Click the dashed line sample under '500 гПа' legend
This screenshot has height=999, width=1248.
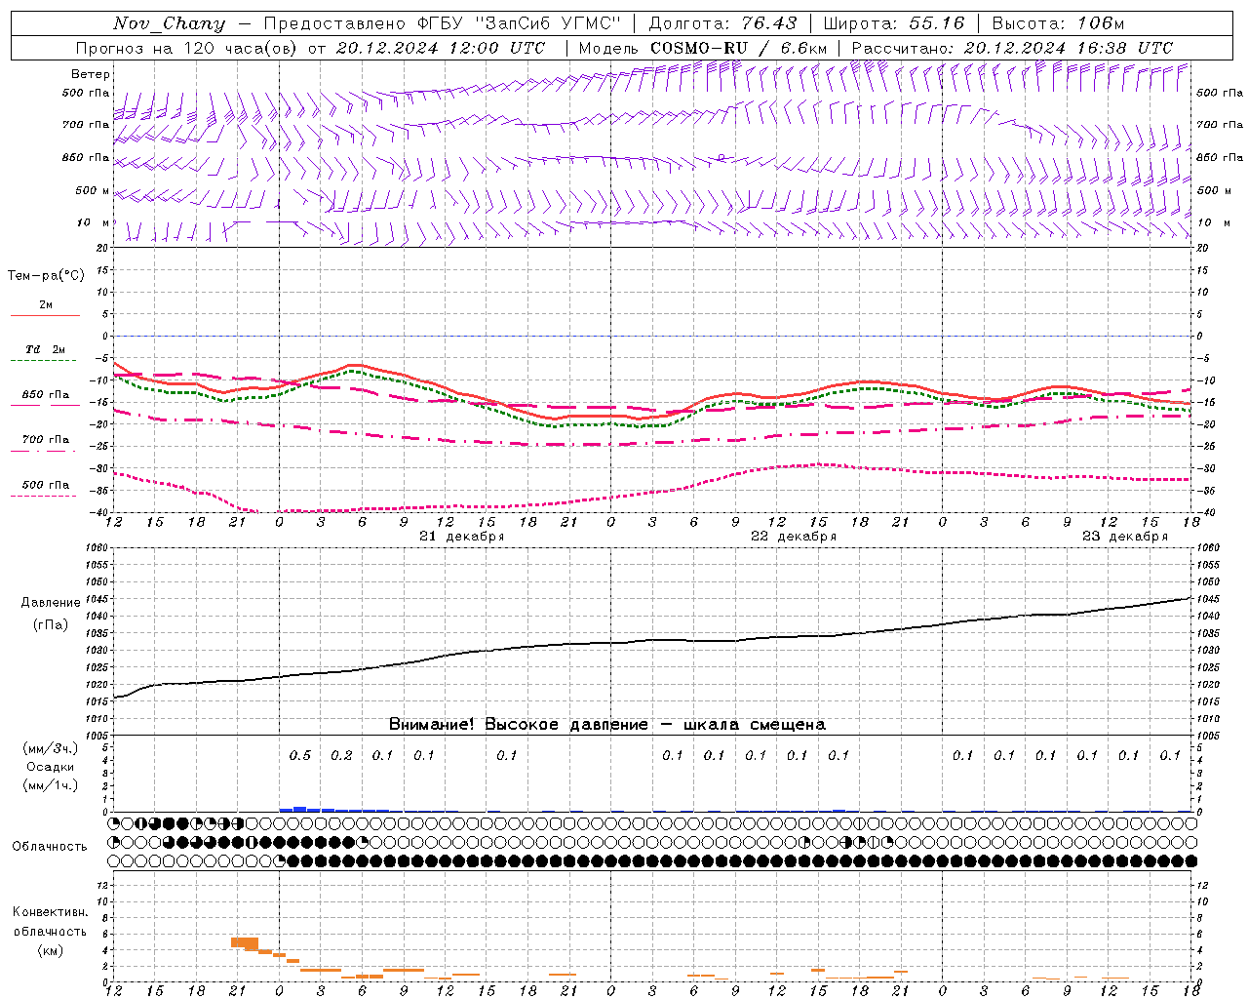pyautogui.click(x=44, y=496)
